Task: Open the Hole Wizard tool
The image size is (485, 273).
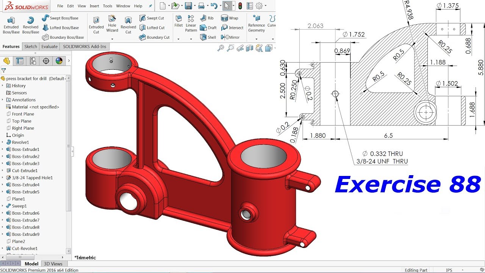Action: tap(112, 24)
